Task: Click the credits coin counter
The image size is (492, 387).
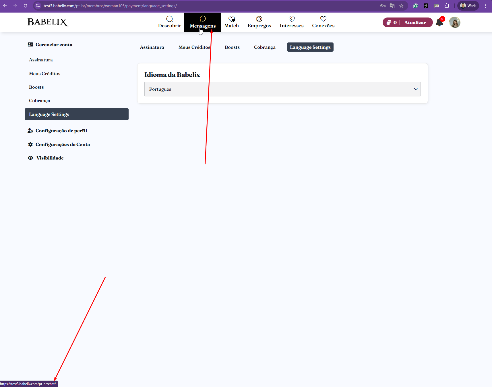Action: [392, 22]
